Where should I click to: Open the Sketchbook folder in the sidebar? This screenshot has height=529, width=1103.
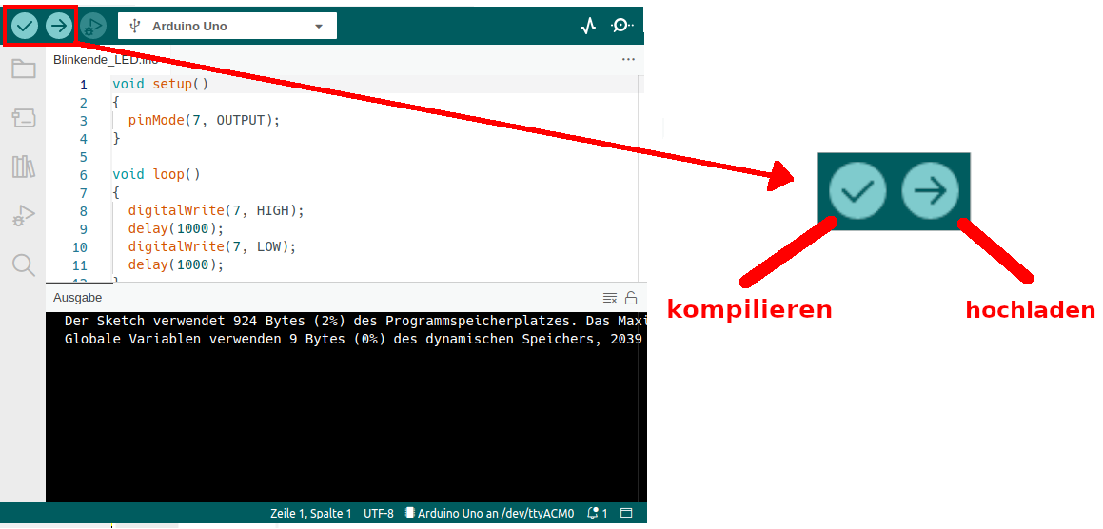24,69
